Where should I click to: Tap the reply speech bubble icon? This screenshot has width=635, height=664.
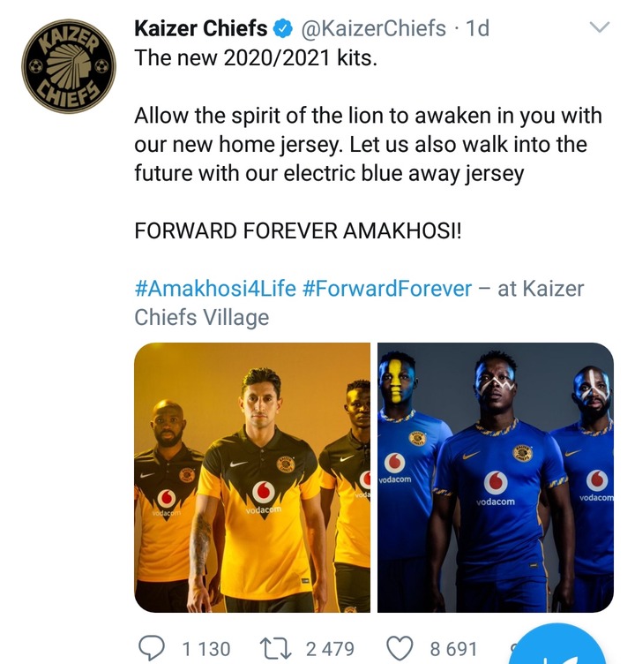click(x=152, y=648)
